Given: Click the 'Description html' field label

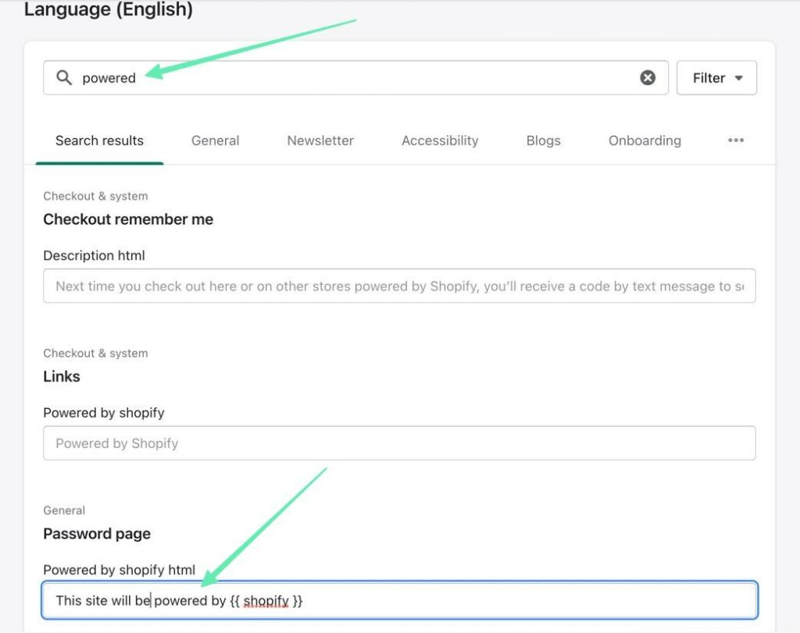Looking at the screenshot, I should 94,255.
